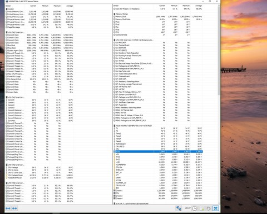Start logging with the log file icon
The height and width of the screenshot is (214, 267).
pyautogui.click(x=201, y=208)
